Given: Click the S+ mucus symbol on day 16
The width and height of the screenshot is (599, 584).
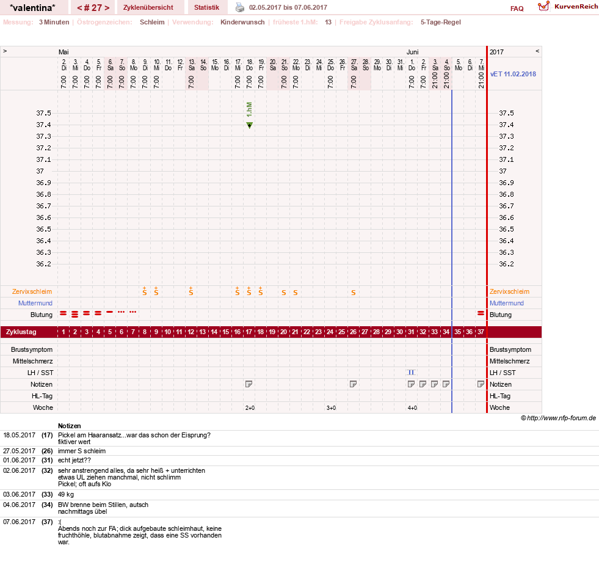Looking at the screenshot, I should pyautogui.click(x=238, y=291).
